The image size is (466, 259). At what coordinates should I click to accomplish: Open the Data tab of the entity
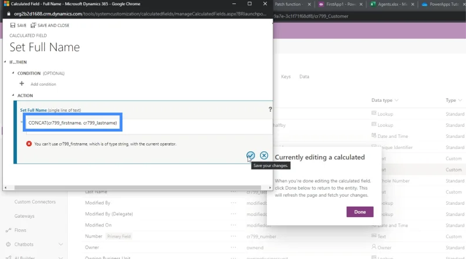tap(304, 77)
